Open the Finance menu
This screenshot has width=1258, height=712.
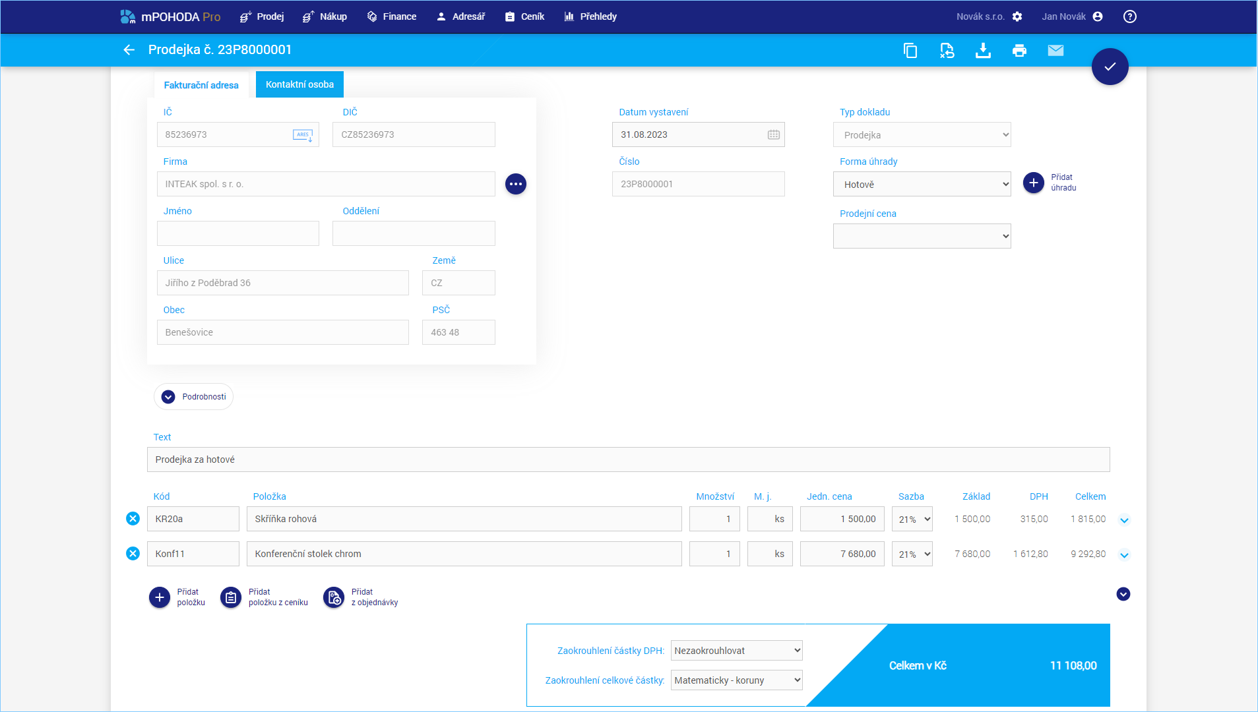tap(392, 16)
